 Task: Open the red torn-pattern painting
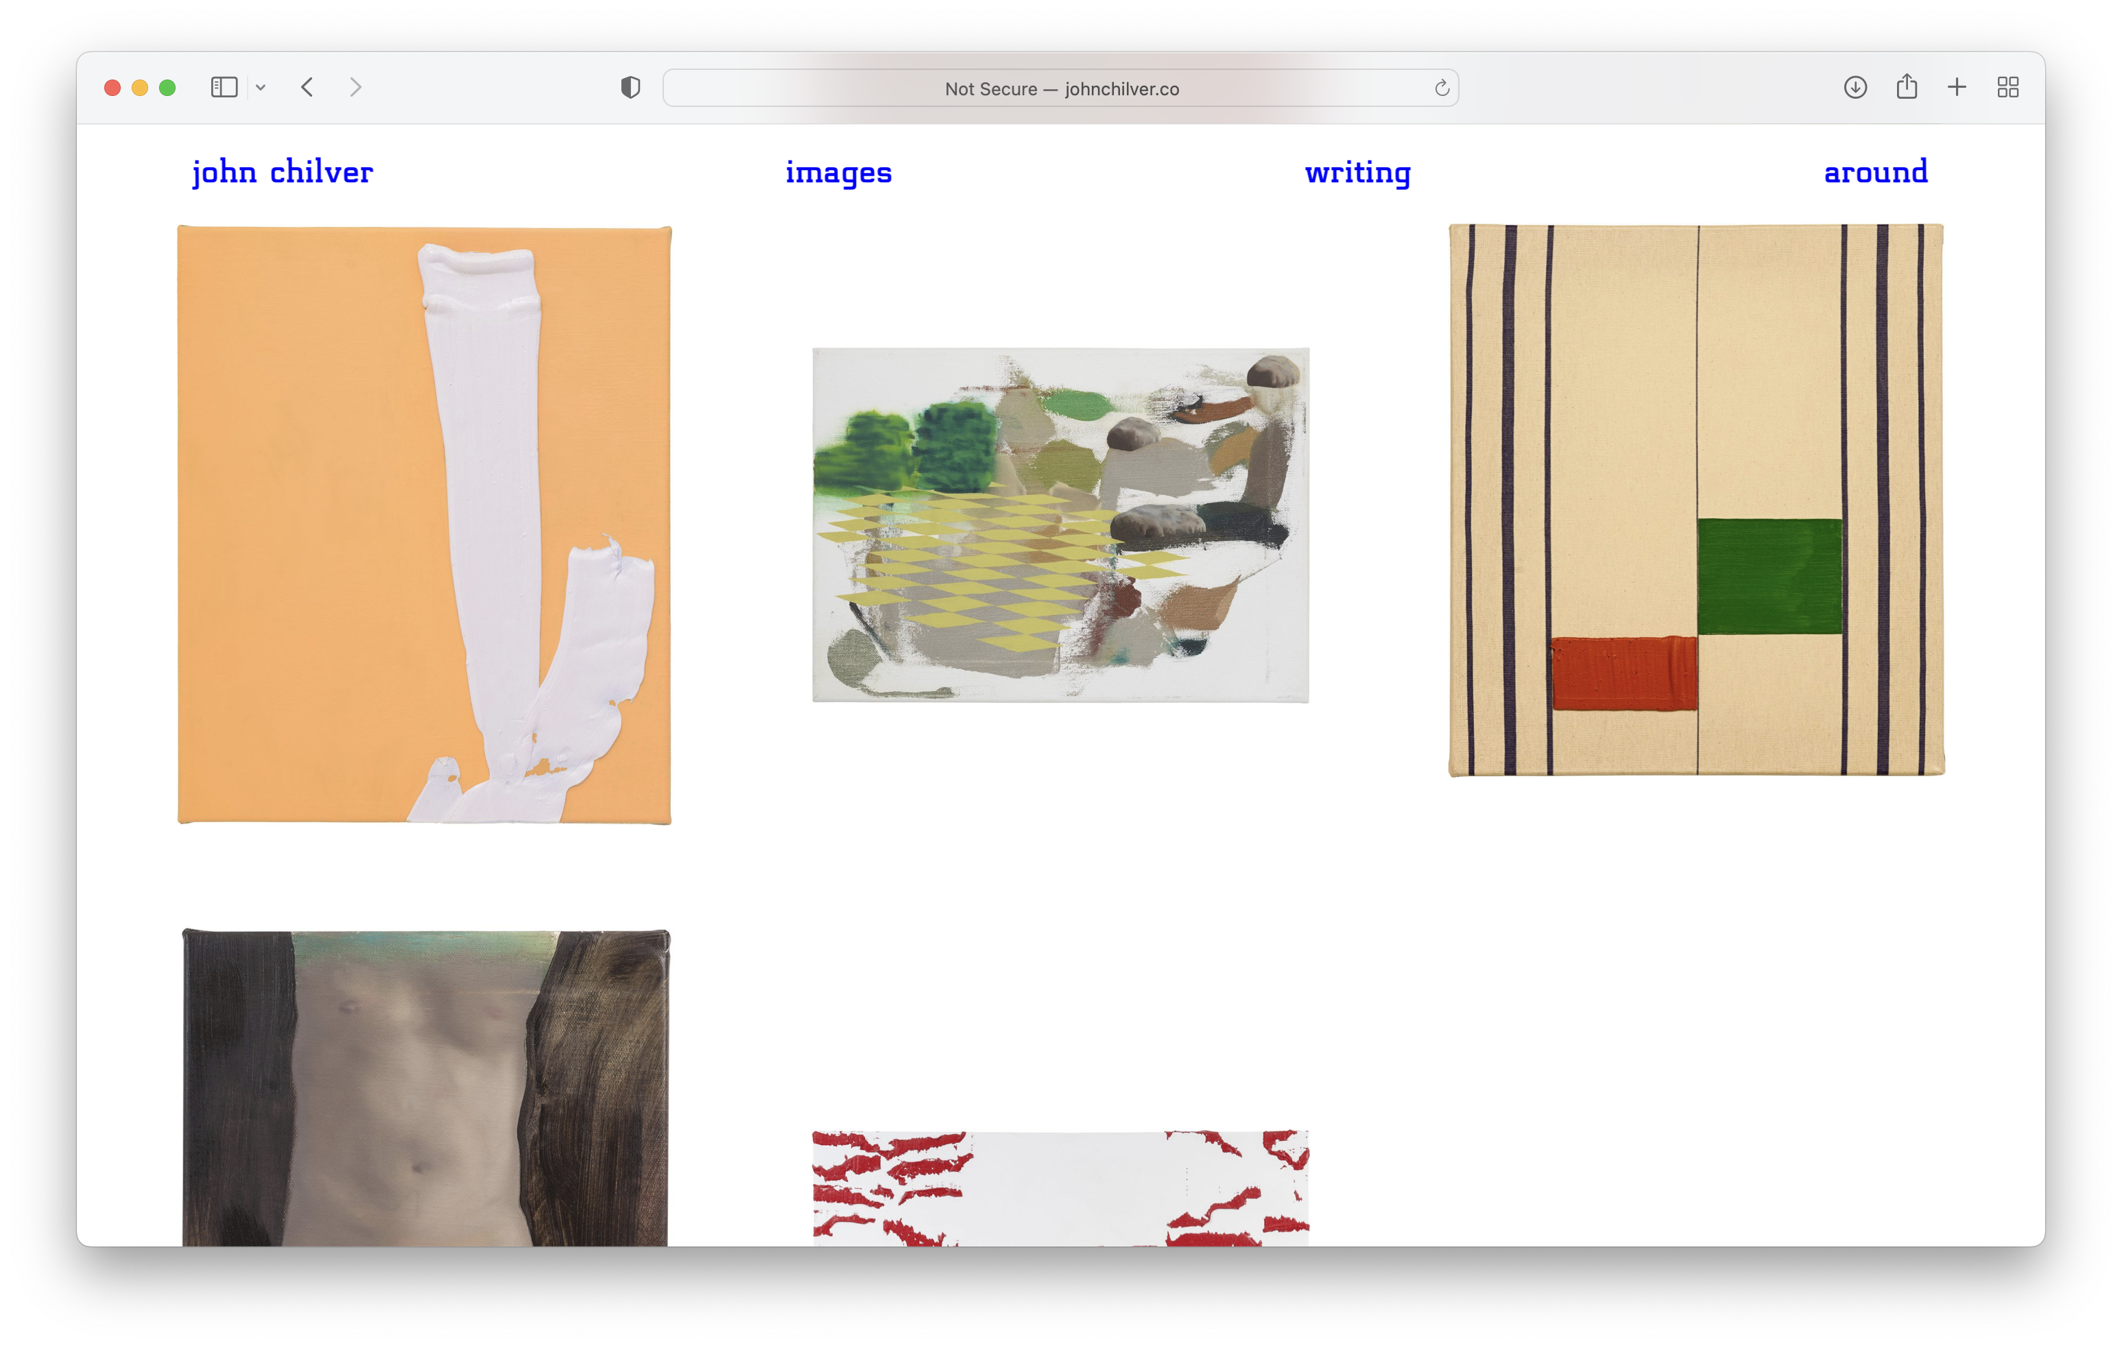tap(1060, 1188)
